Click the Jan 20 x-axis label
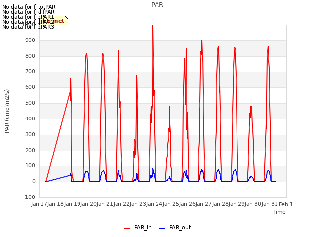Image resolution: width=316 pixels, height=237 pixels. click(88, 204)
